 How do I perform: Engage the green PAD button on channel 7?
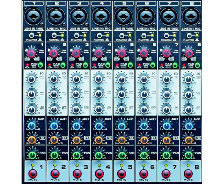pos(175,65)
